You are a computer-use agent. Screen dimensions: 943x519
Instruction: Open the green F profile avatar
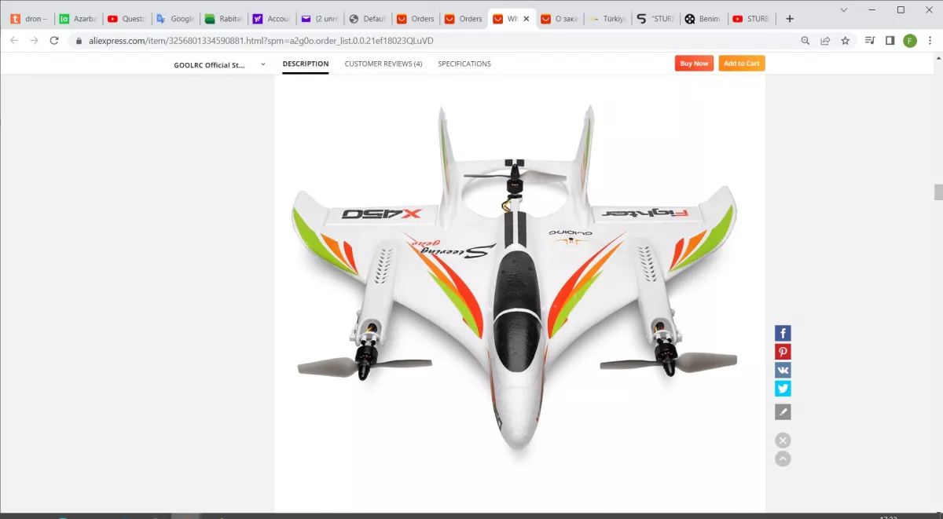[910, 41]
